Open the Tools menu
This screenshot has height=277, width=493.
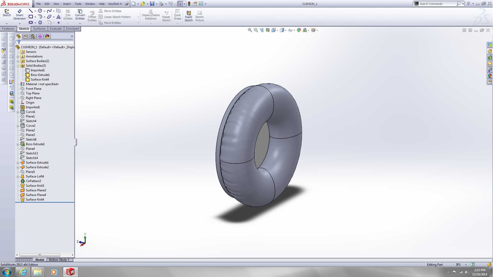click(x=78, y=4)
